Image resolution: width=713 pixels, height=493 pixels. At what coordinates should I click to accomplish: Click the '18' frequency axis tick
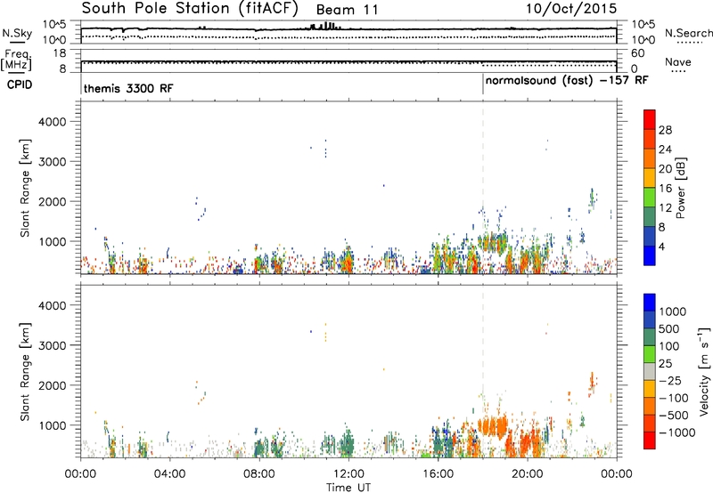[x=60, y=53]
